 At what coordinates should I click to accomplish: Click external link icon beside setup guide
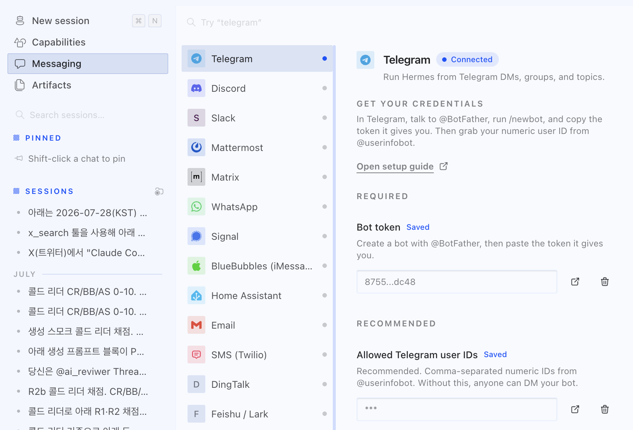(444, 166)
